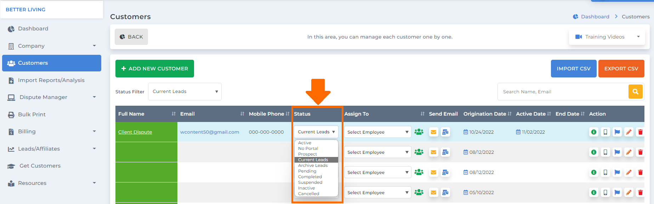Screen dimensions: 654x204
Task: Sort by Origination Date column arrows
Action: click(x=510, y=114)
